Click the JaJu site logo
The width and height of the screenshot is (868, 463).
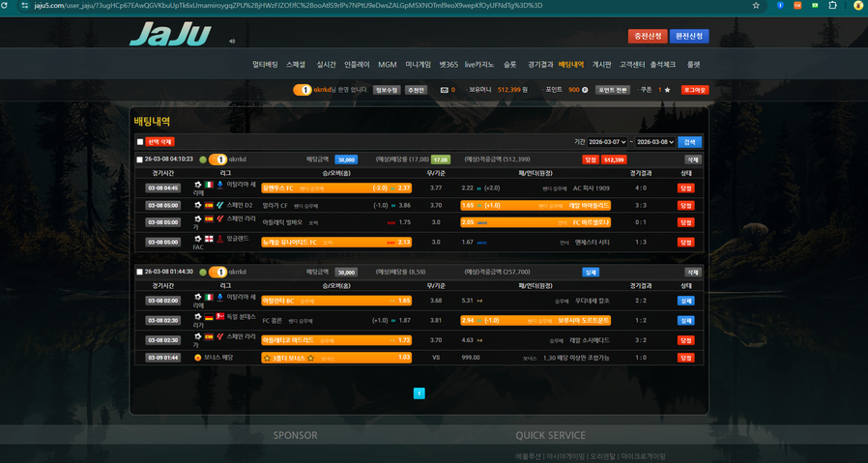(x=170, y=34)
